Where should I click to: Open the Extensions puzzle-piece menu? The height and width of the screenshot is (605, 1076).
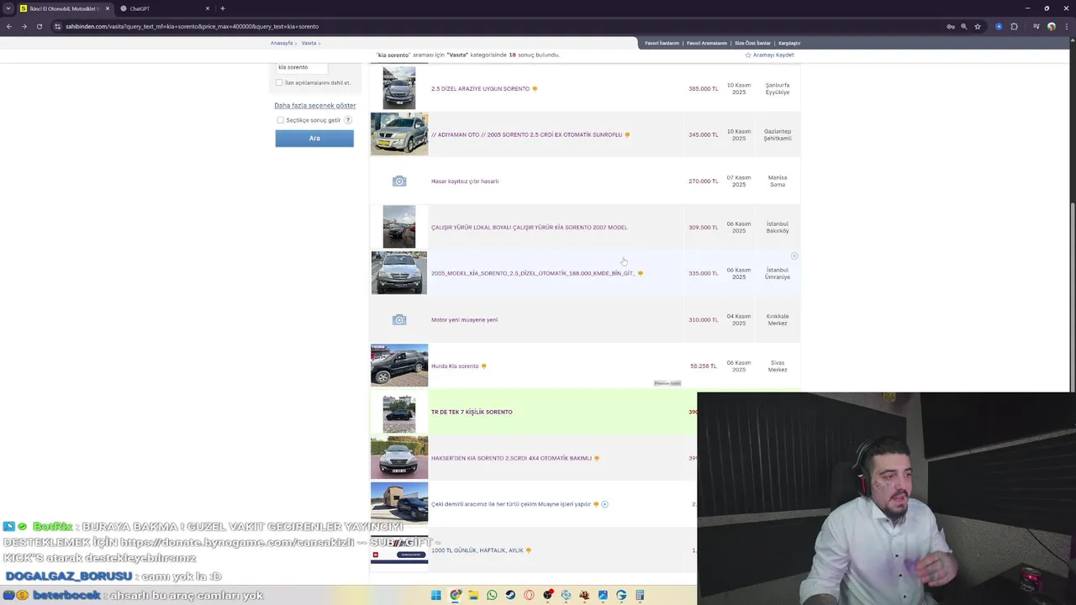tap(1014, 26)
